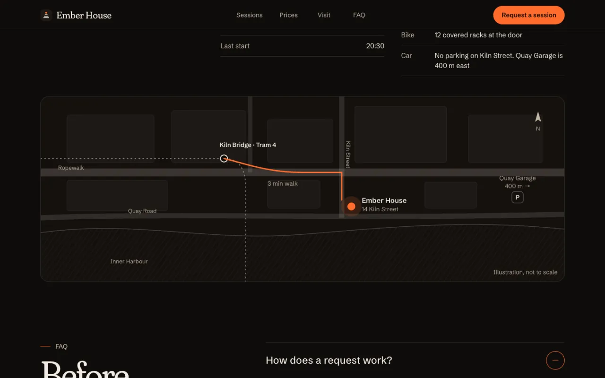
Task: Click the "400 m →" distance label
Action: (518, 186)
